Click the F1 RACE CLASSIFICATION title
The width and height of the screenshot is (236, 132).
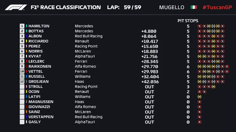tap(66, 7)
